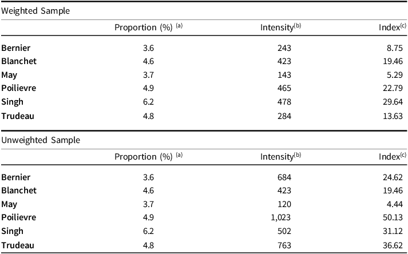Image resolution: width=408 pixels, height=254 pixels.
Task: Click the Unweighted Sample section heading
Action: tap(41, 140)
